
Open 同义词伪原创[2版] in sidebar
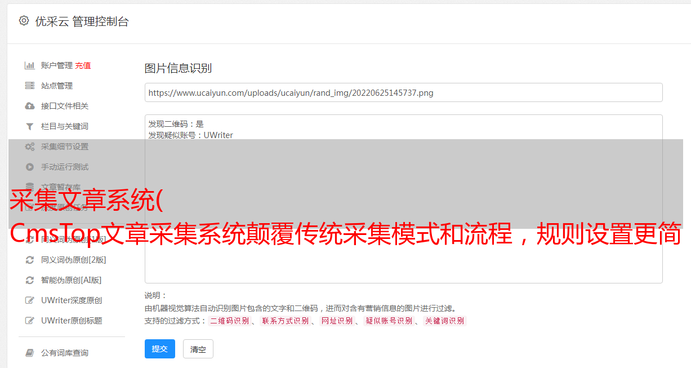click(74, 260)
